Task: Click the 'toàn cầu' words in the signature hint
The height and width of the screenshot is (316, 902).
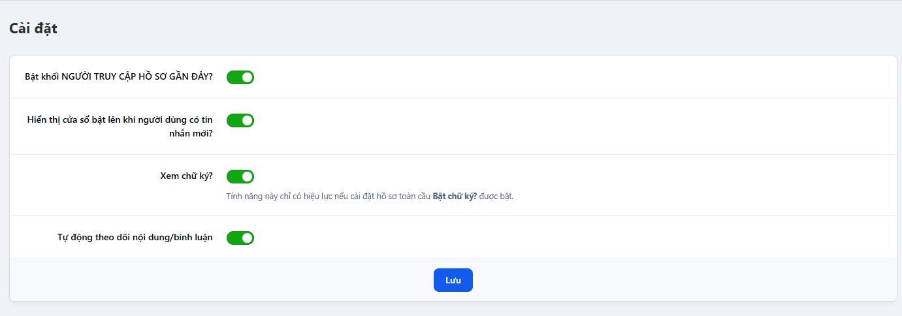Action: pyautogui.click(x=415, y=197)
